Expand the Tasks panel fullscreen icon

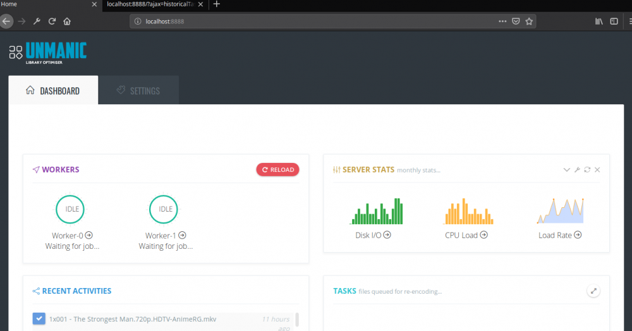[x=593, y=291]
